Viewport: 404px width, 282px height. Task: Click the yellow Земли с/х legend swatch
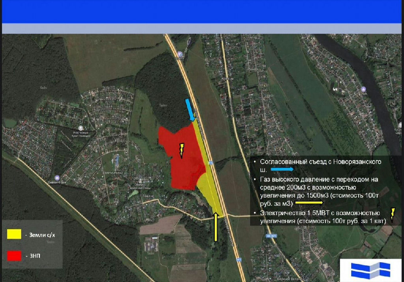[14, 234]
